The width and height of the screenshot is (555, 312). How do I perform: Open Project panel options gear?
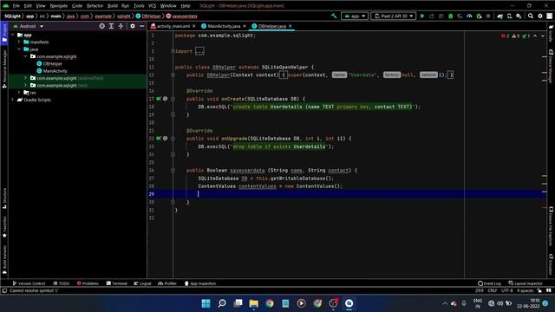tap(133, 26)
